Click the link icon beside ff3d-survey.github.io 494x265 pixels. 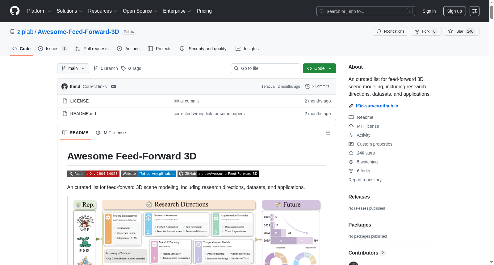tap(351, 106)
